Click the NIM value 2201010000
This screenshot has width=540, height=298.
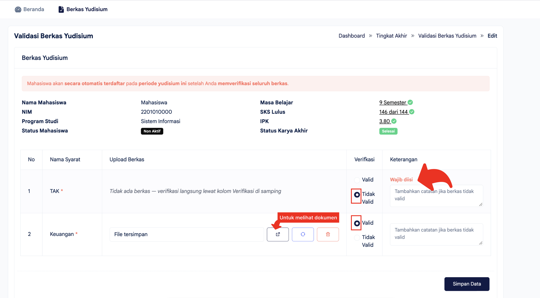click(x=156, y=112)
